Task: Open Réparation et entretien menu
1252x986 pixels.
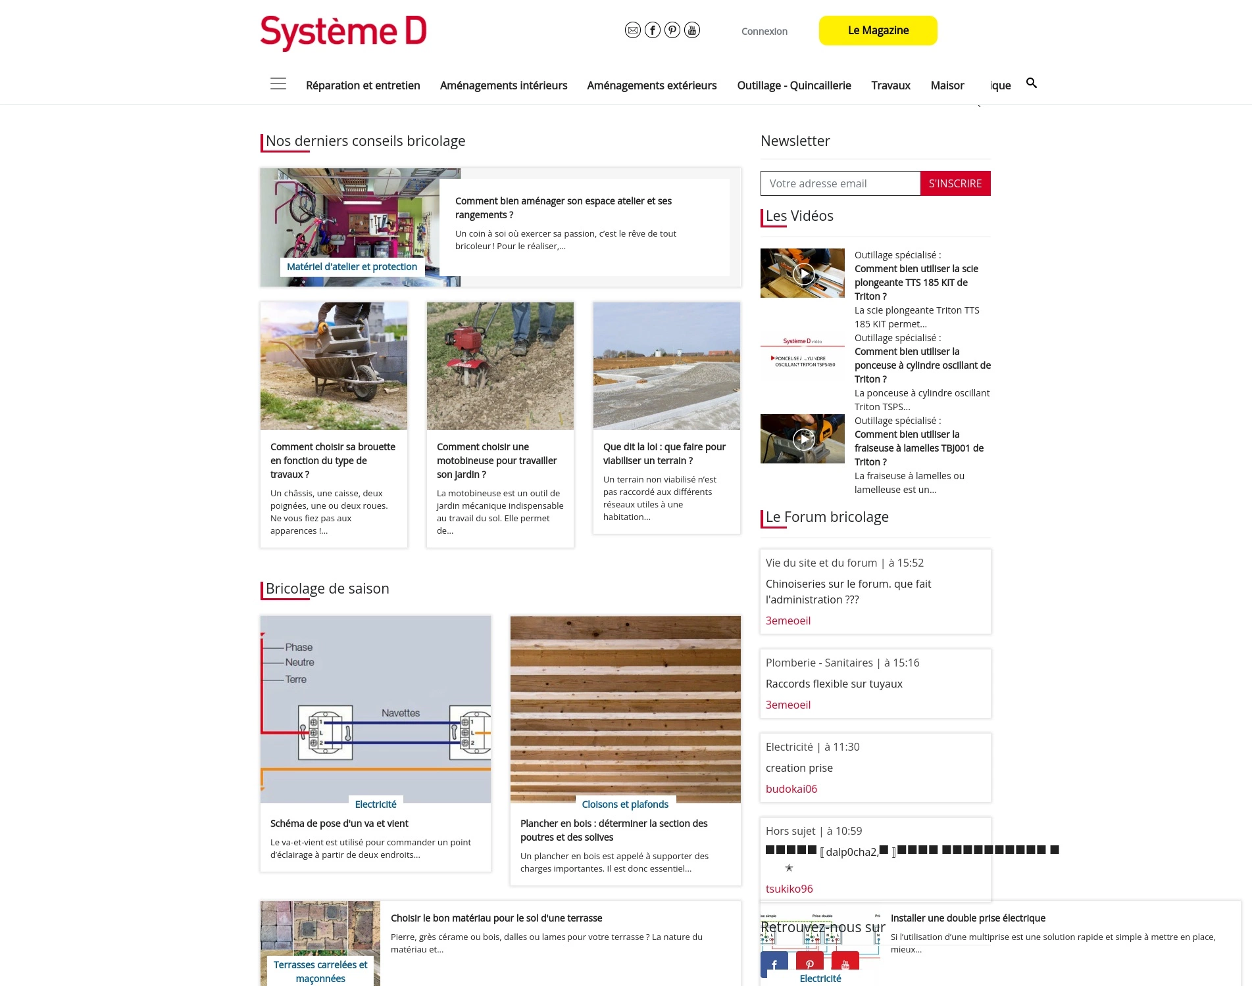Action: (363, 85)
